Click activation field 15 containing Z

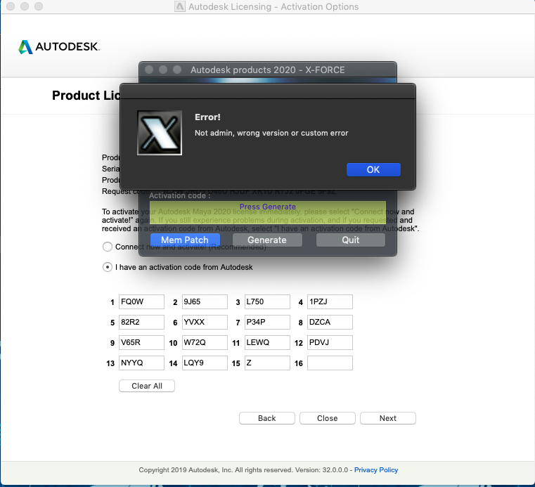[x=267, y=363]
